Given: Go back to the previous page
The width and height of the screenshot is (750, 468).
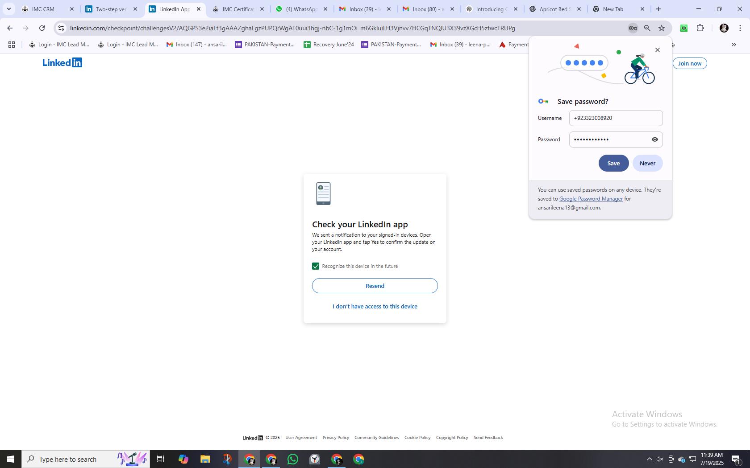Looking at the screenshot, I should click(10, 28).
